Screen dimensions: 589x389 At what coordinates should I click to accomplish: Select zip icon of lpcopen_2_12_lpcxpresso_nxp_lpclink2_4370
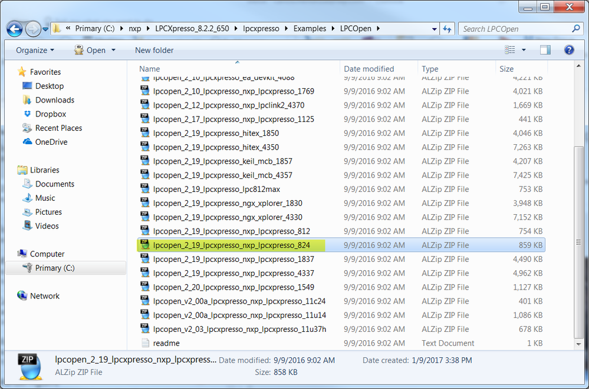click(144, 105)
